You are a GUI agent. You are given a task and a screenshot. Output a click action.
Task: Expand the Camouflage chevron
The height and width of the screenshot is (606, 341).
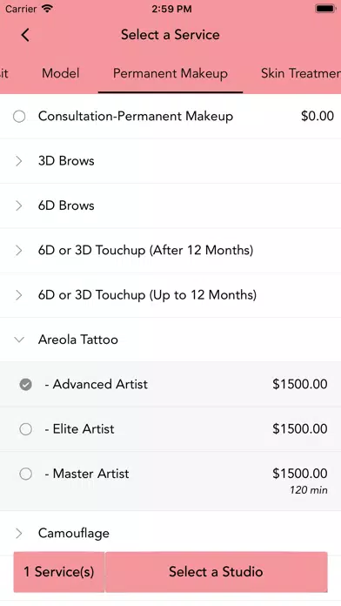point(18,534)
